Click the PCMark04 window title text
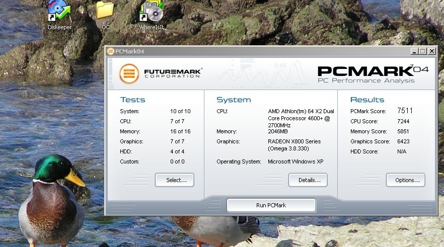444x247 pixels. [130, 51]
